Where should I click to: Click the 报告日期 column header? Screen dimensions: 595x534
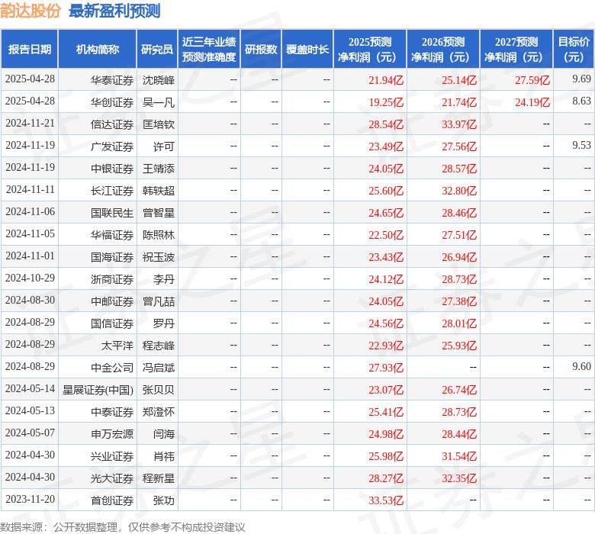30,49
